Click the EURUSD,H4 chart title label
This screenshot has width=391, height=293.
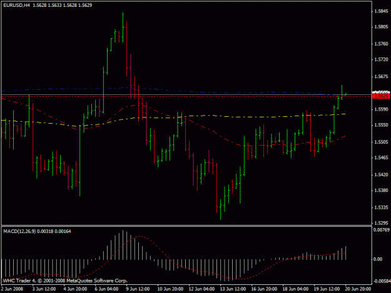pos(16,5)
